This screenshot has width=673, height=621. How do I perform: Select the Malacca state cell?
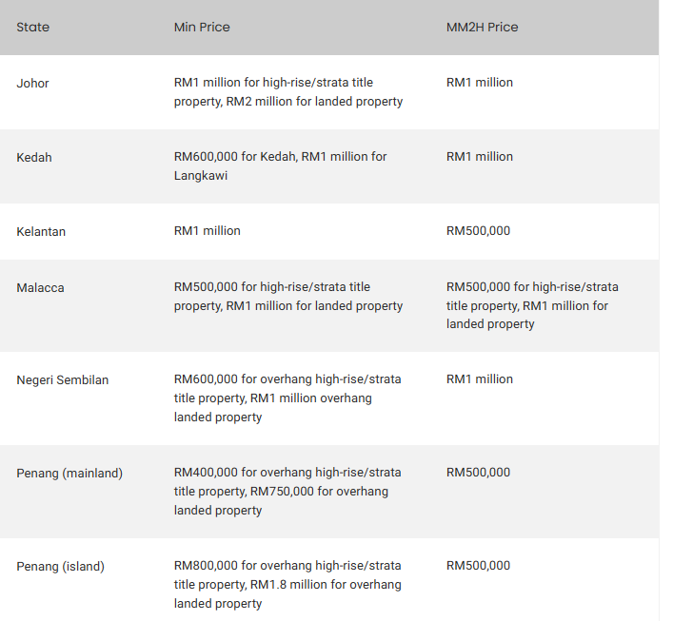pyautogui.click(x=40, y=288)
